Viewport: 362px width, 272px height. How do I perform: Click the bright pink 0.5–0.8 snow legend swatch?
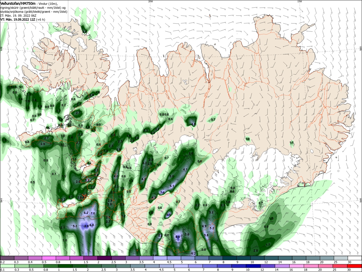tap(49, 258)
